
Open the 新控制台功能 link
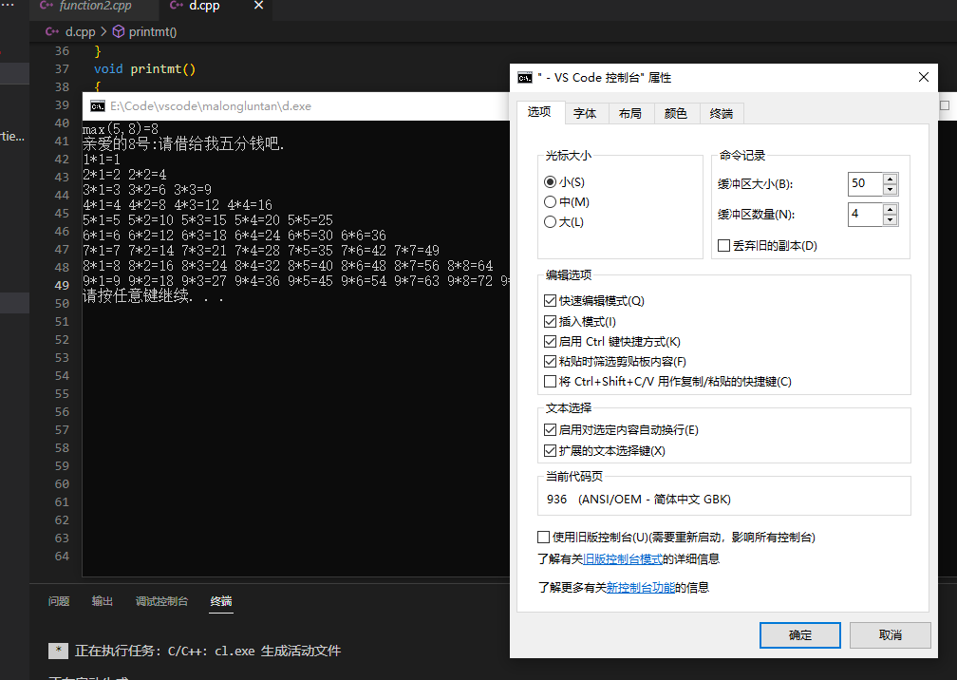coord(640,588)
